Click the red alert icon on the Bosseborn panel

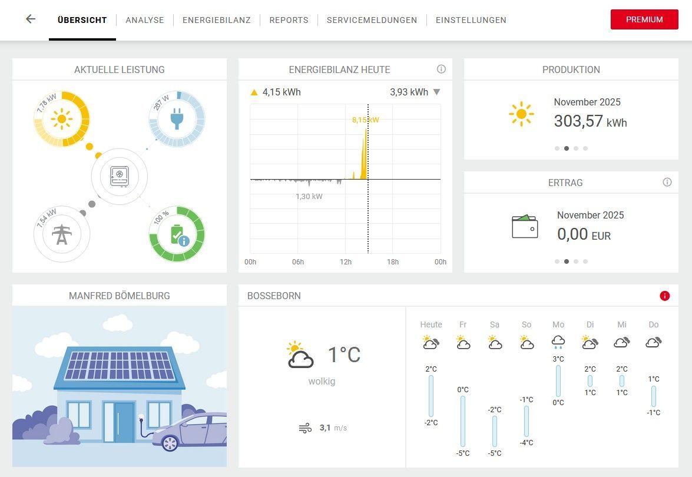pos(664,296)
